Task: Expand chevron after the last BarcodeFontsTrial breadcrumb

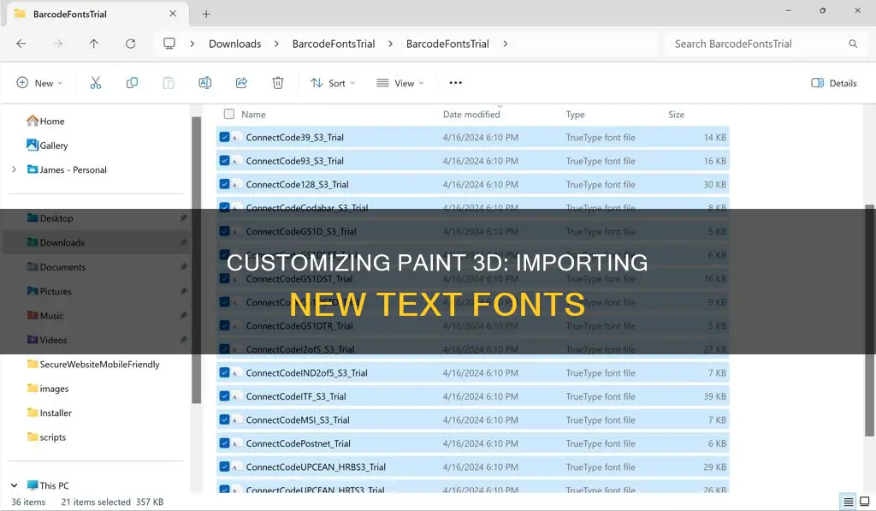Action: (505, 44)
